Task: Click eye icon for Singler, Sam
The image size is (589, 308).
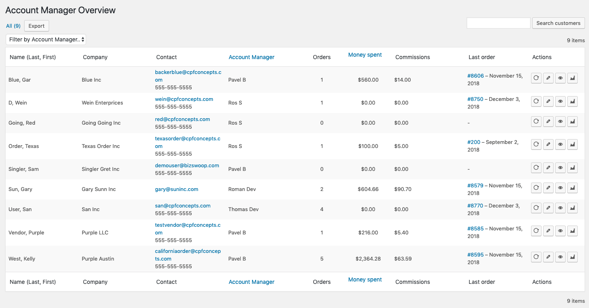Action: tap(560, 168)
